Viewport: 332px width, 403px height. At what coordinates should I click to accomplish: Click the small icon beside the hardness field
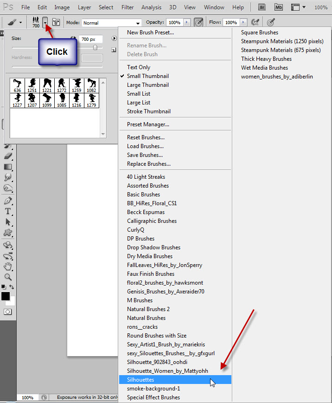114,50
